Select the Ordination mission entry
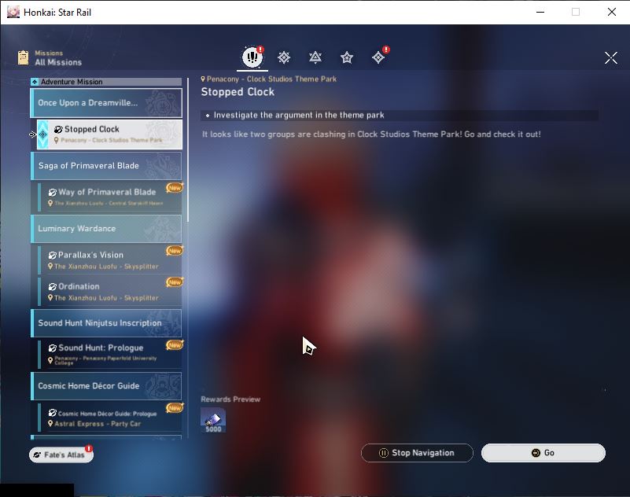 tap(109, 291)
